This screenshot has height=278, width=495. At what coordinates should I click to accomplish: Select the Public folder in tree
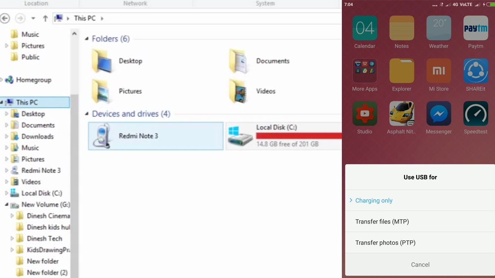pos(31,57)
